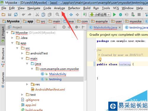Collapse the com.example.user.mywoke package node
Screen dimensions: 148x111
pos(32,69)
